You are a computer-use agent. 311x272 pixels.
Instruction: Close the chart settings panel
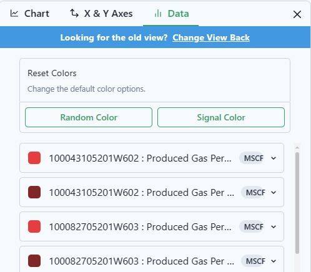tap(297, 14)
